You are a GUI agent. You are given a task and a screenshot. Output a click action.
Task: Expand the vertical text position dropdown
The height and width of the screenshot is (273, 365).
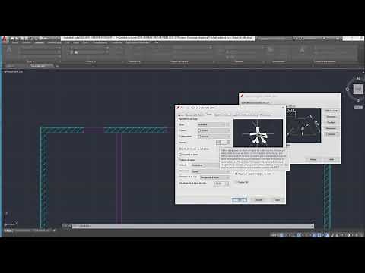205,165
